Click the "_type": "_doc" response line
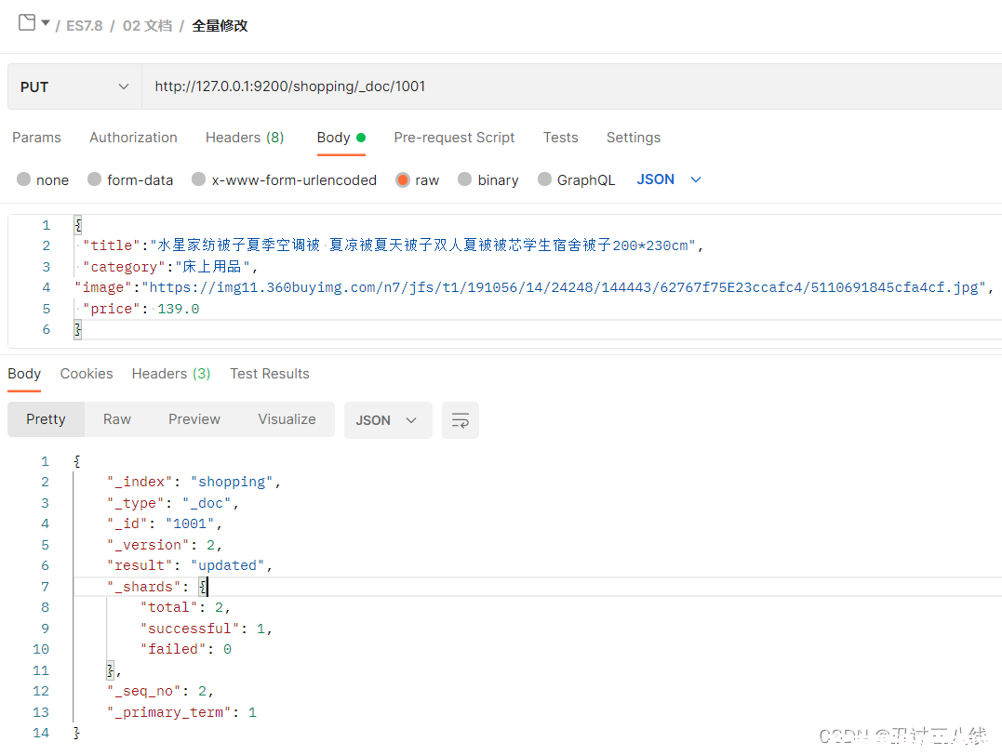This screenshot has height=755, width=1002. click(x=172, y=503)
